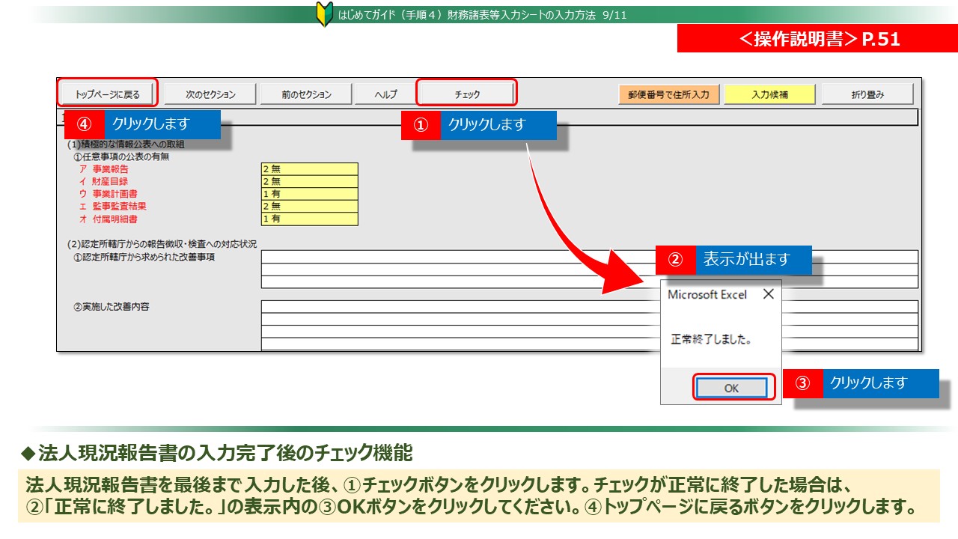Go to 次のセクション

210,94
